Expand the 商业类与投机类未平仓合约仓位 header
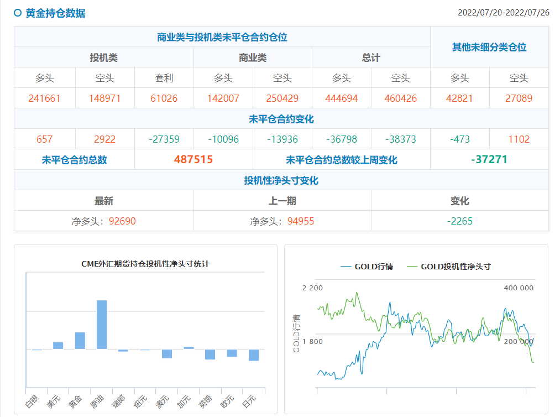 tap(222, 37)
